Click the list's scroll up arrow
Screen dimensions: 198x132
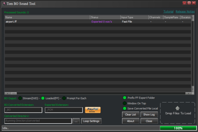[193, 18]
